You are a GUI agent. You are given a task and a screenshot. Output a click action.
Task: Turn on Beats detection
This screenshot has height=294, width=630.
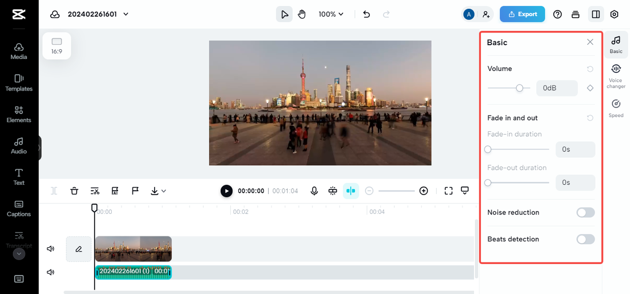click(x=585, y=239)
